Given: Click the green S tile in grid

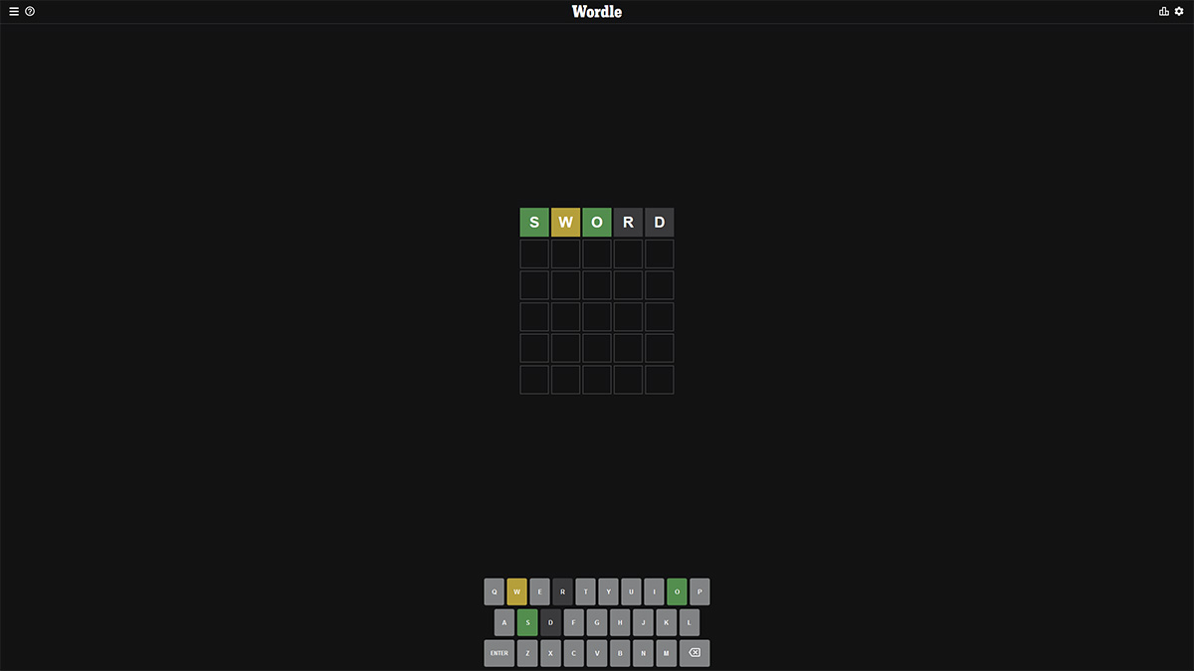Looking at the screenshot, I should [534, 223].
